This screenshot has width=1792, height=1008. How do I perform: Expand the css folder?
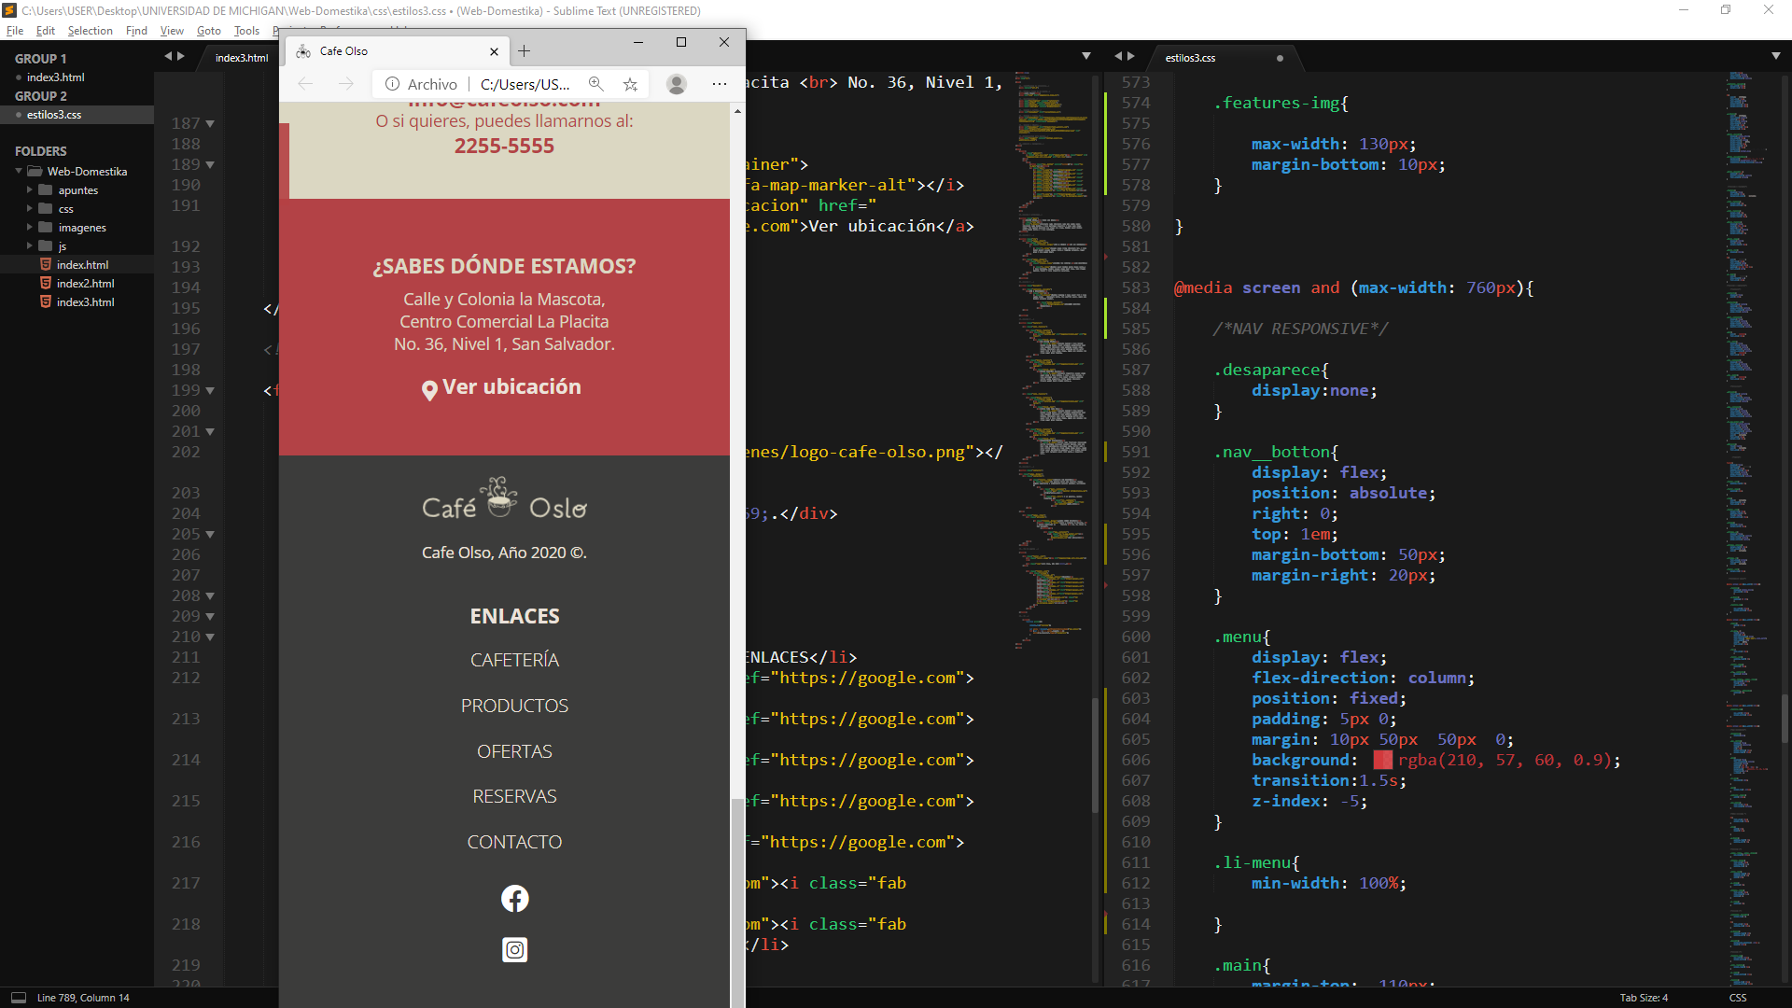[x=30, y=209]
